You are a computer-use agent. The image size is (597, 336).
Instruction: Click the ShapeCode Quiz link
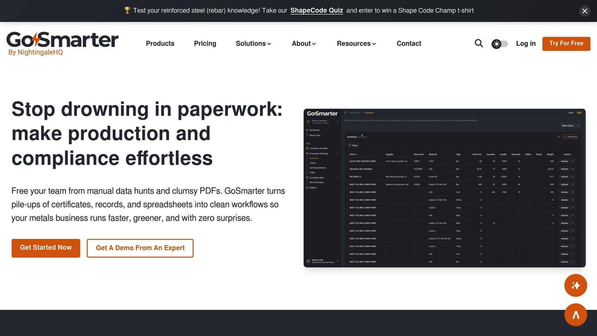[x=317, y=10]
